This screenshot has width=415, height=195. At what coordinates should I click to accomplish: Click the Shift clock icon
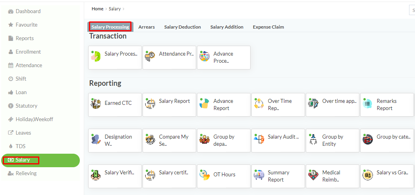point(11,79)
